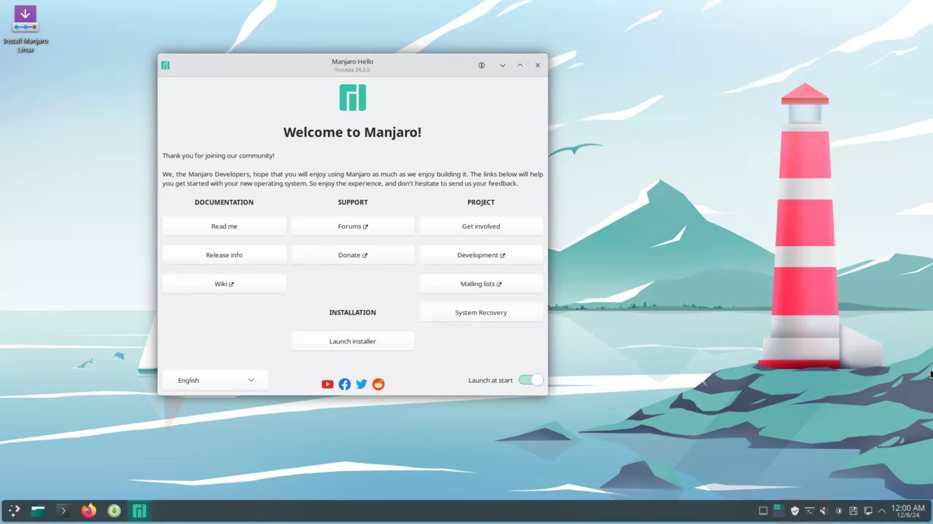
Task: Open YouTube social link icon
Action: pyautogui.click(x=327, y=384)
